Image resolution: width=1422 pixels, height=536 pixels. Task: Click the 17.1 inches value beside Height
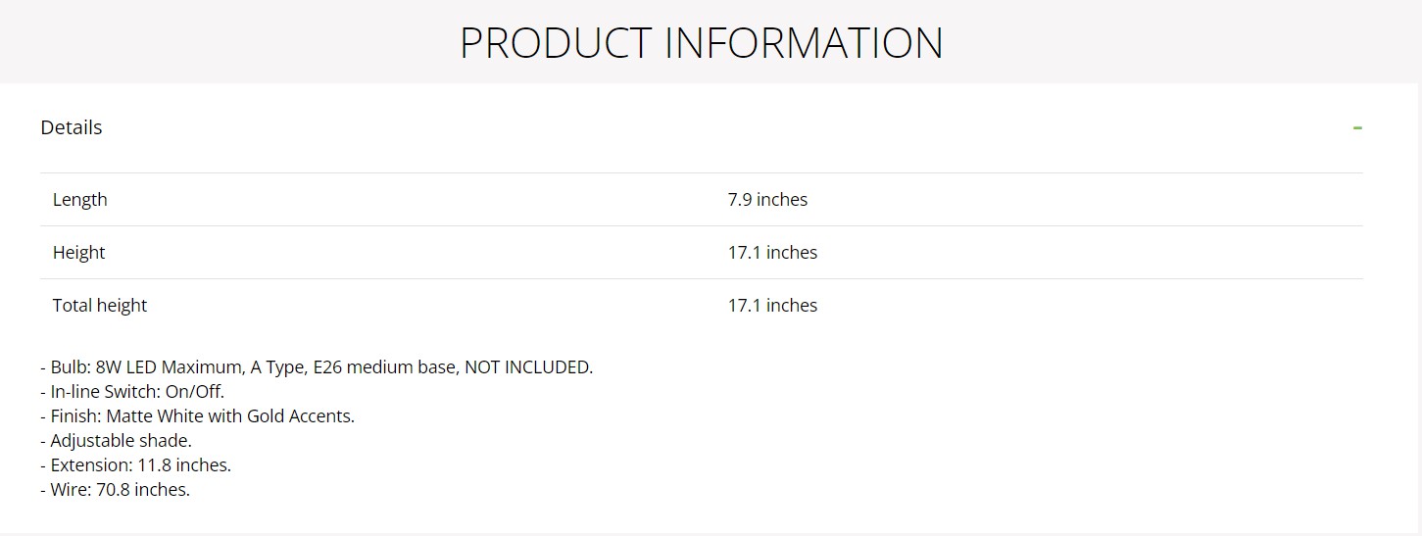pyautogui.click(x=772, y=253)
